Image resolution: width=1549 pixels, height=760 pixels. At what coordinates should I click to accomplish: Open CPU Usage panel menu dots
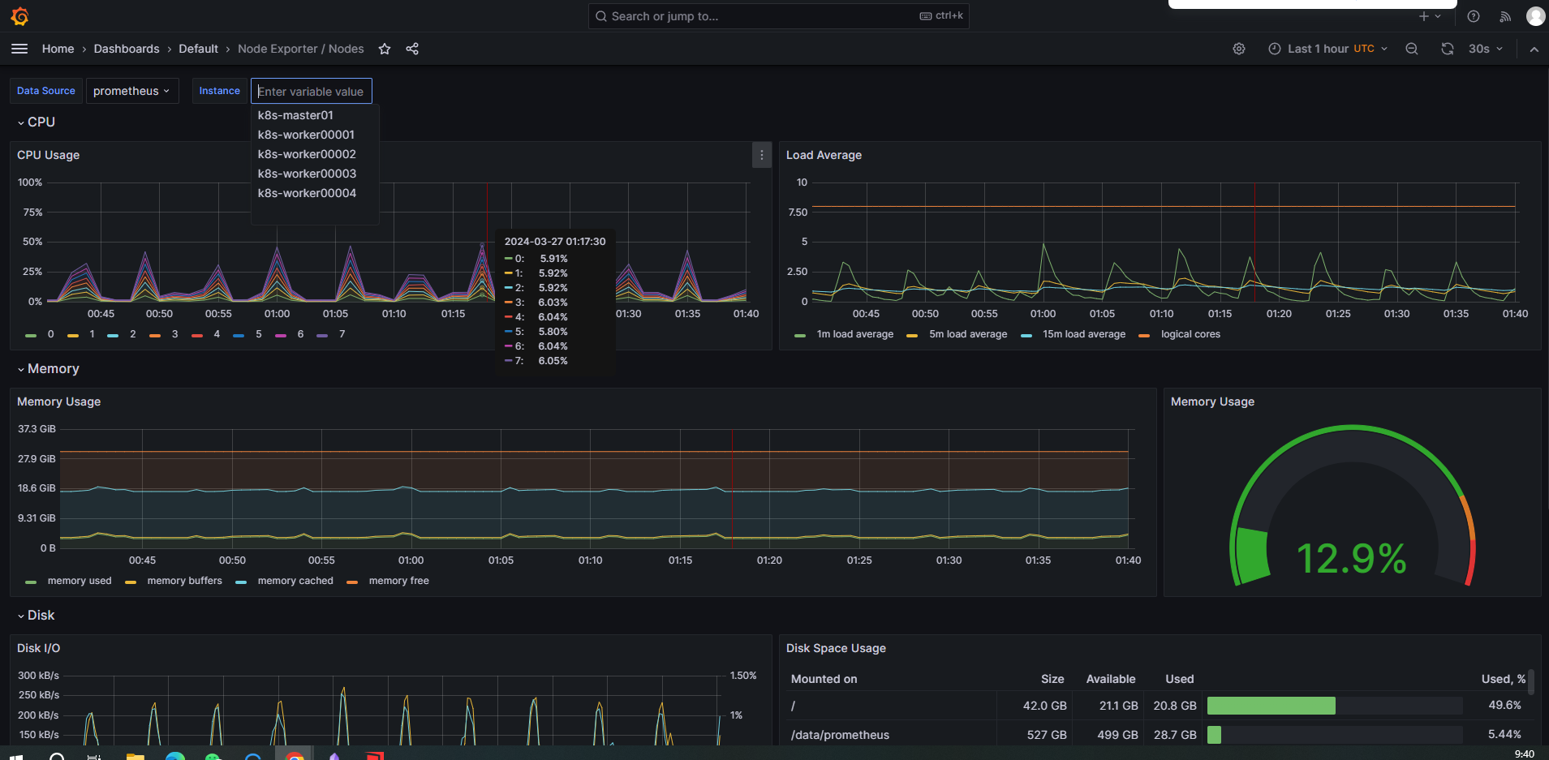pos(761,155)
